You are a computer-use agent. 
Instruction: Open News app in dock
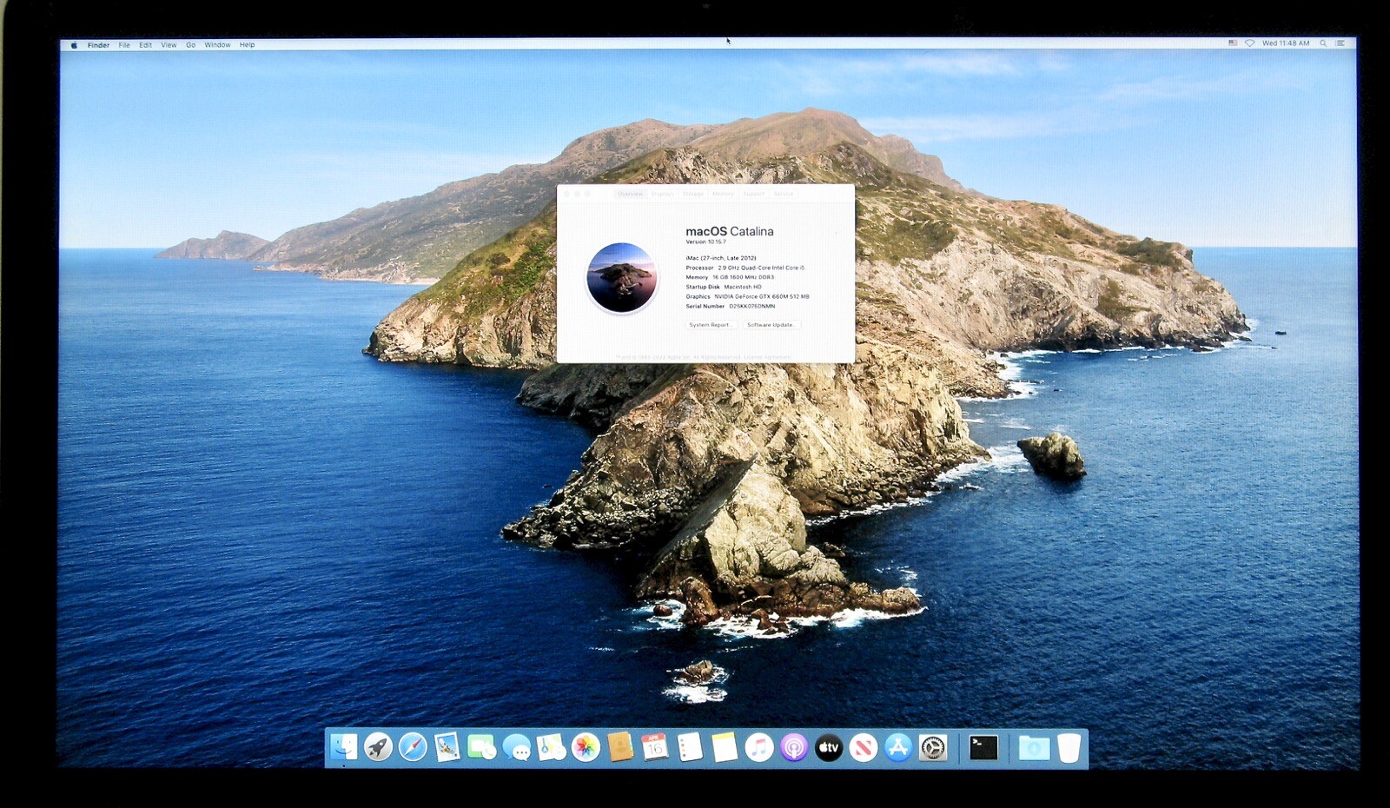point(864,746)
